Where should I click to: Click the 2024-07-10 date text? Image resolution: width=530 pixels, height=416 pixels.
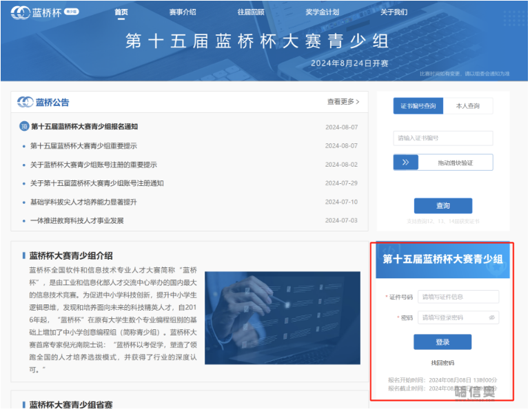(341, 202)
